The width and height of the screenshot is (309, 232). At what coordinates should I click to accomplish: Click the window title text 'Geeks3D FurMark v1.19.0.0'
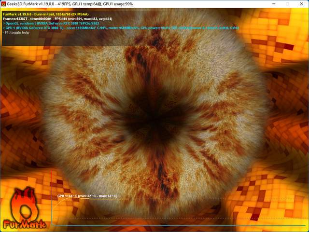31,4
